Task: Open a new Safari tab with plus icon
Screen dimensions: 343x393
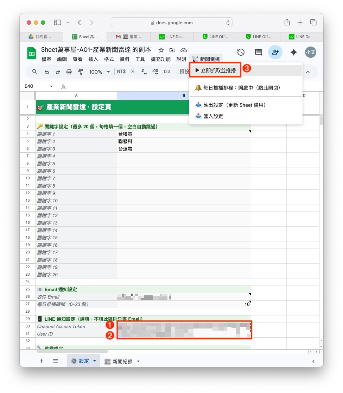Action: 300,22
